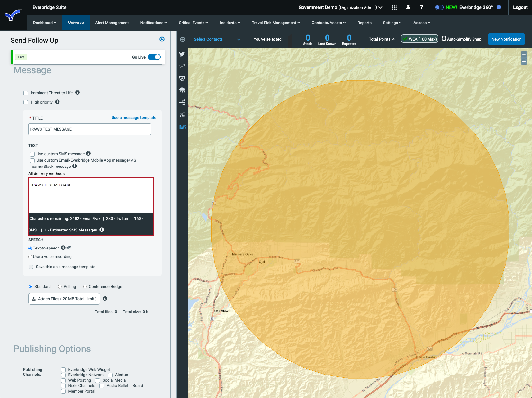The height and width of the screenshot is (398, 532).
Task: Click info icon beside Estimated SMS Messages
Action: click(102, 230)
